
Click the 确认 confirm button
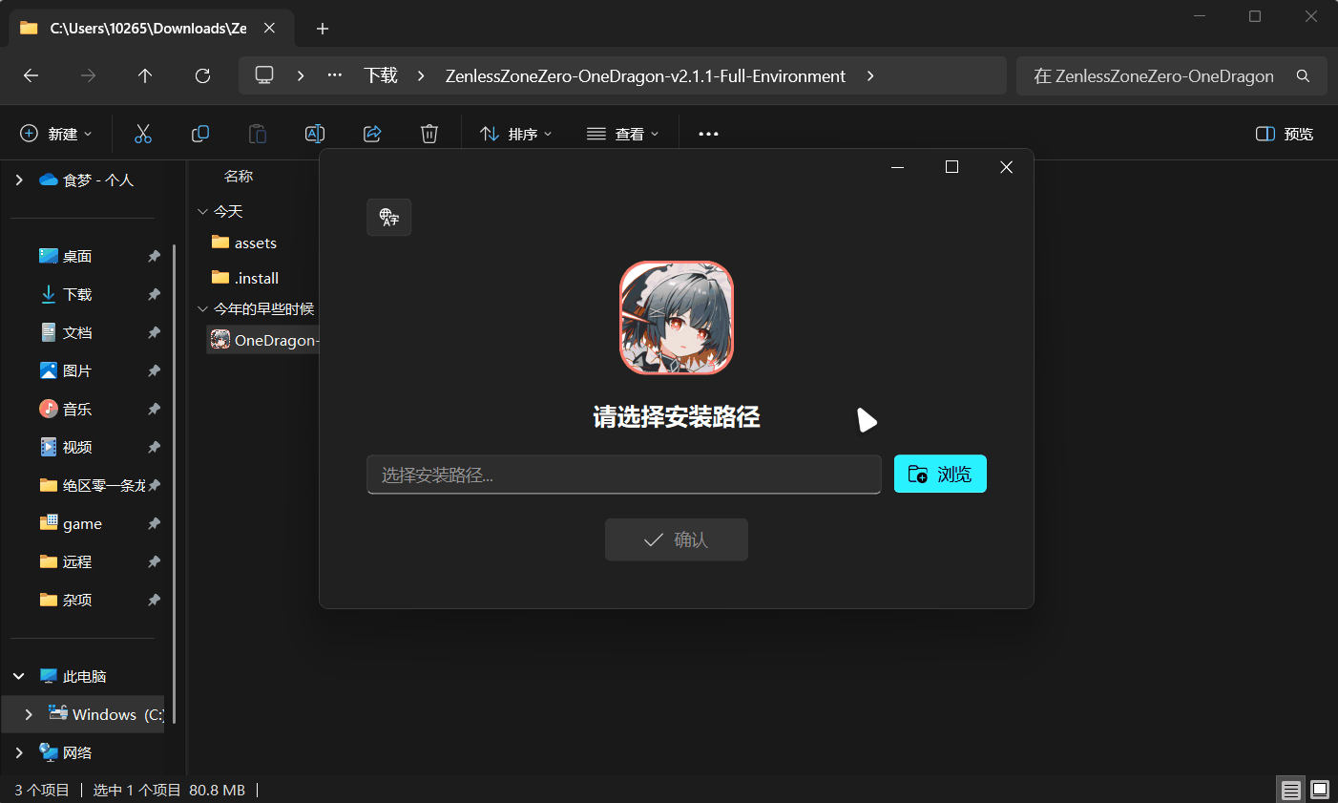tap(676, 539)
